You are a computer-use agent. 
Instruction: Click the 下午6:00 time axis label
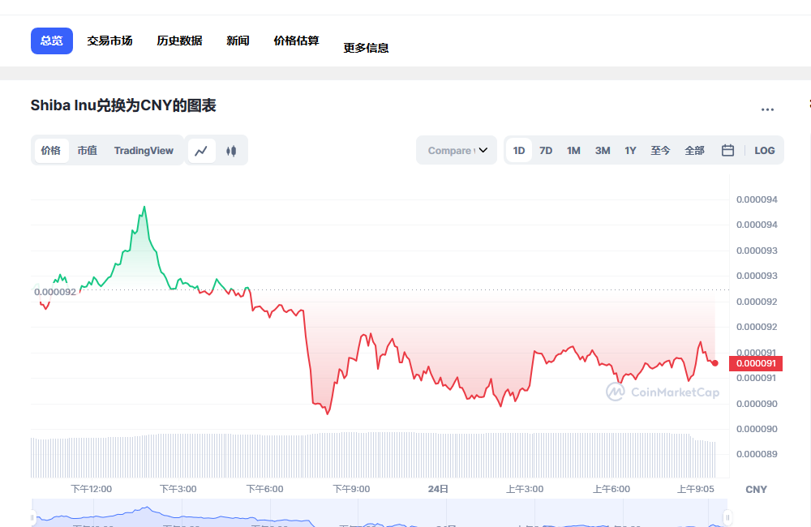pyautogui.click(x=265, y=489)
